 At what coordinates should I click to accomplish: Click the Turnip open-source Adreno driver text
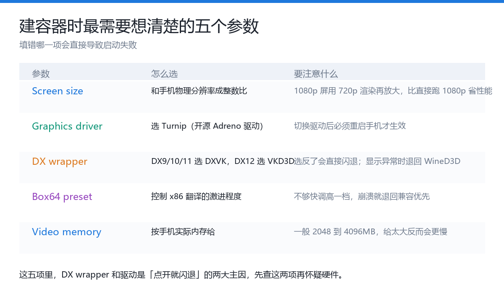(x=207, y=126)
